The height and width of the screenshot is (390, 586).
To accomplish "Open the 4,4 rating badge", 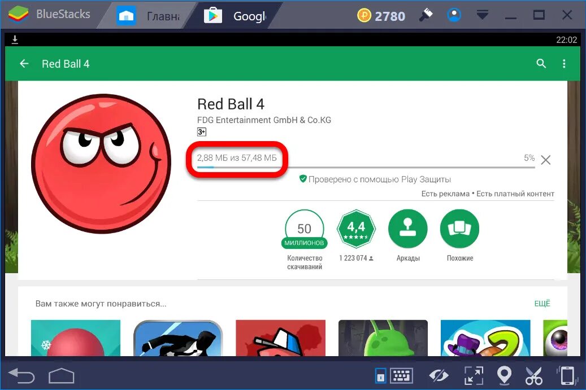I will (356, 229).
